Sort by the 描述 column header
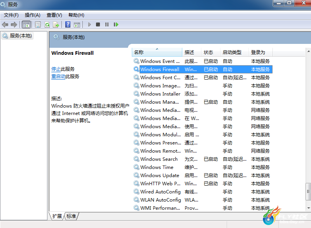This screenshot has width=311, height=228. tap(192, 52)
